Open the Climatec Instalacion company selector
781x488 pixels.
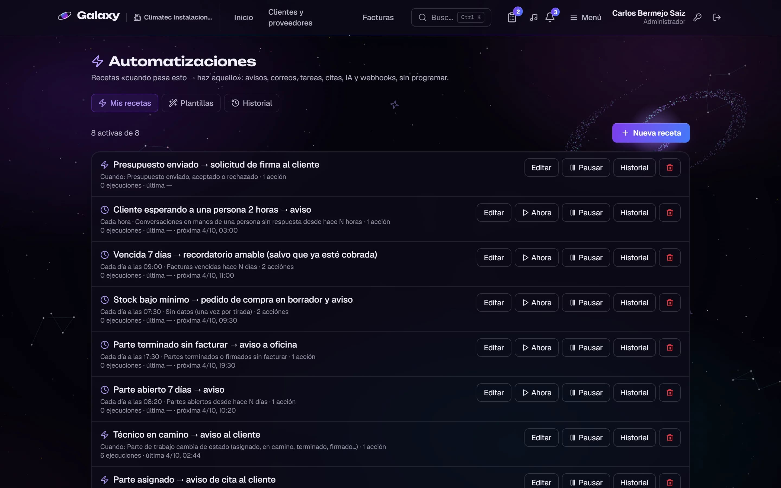(173, 17)
